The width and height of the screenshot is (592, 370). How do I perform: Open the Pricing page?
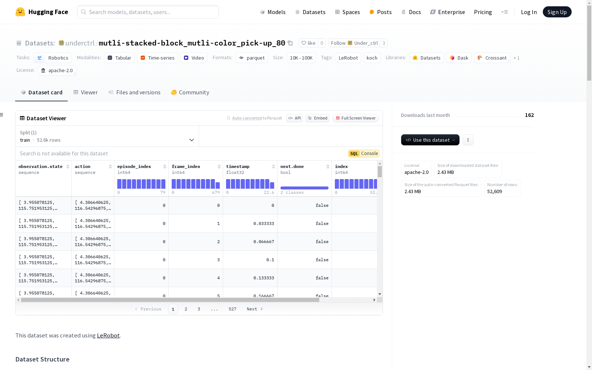483,12
